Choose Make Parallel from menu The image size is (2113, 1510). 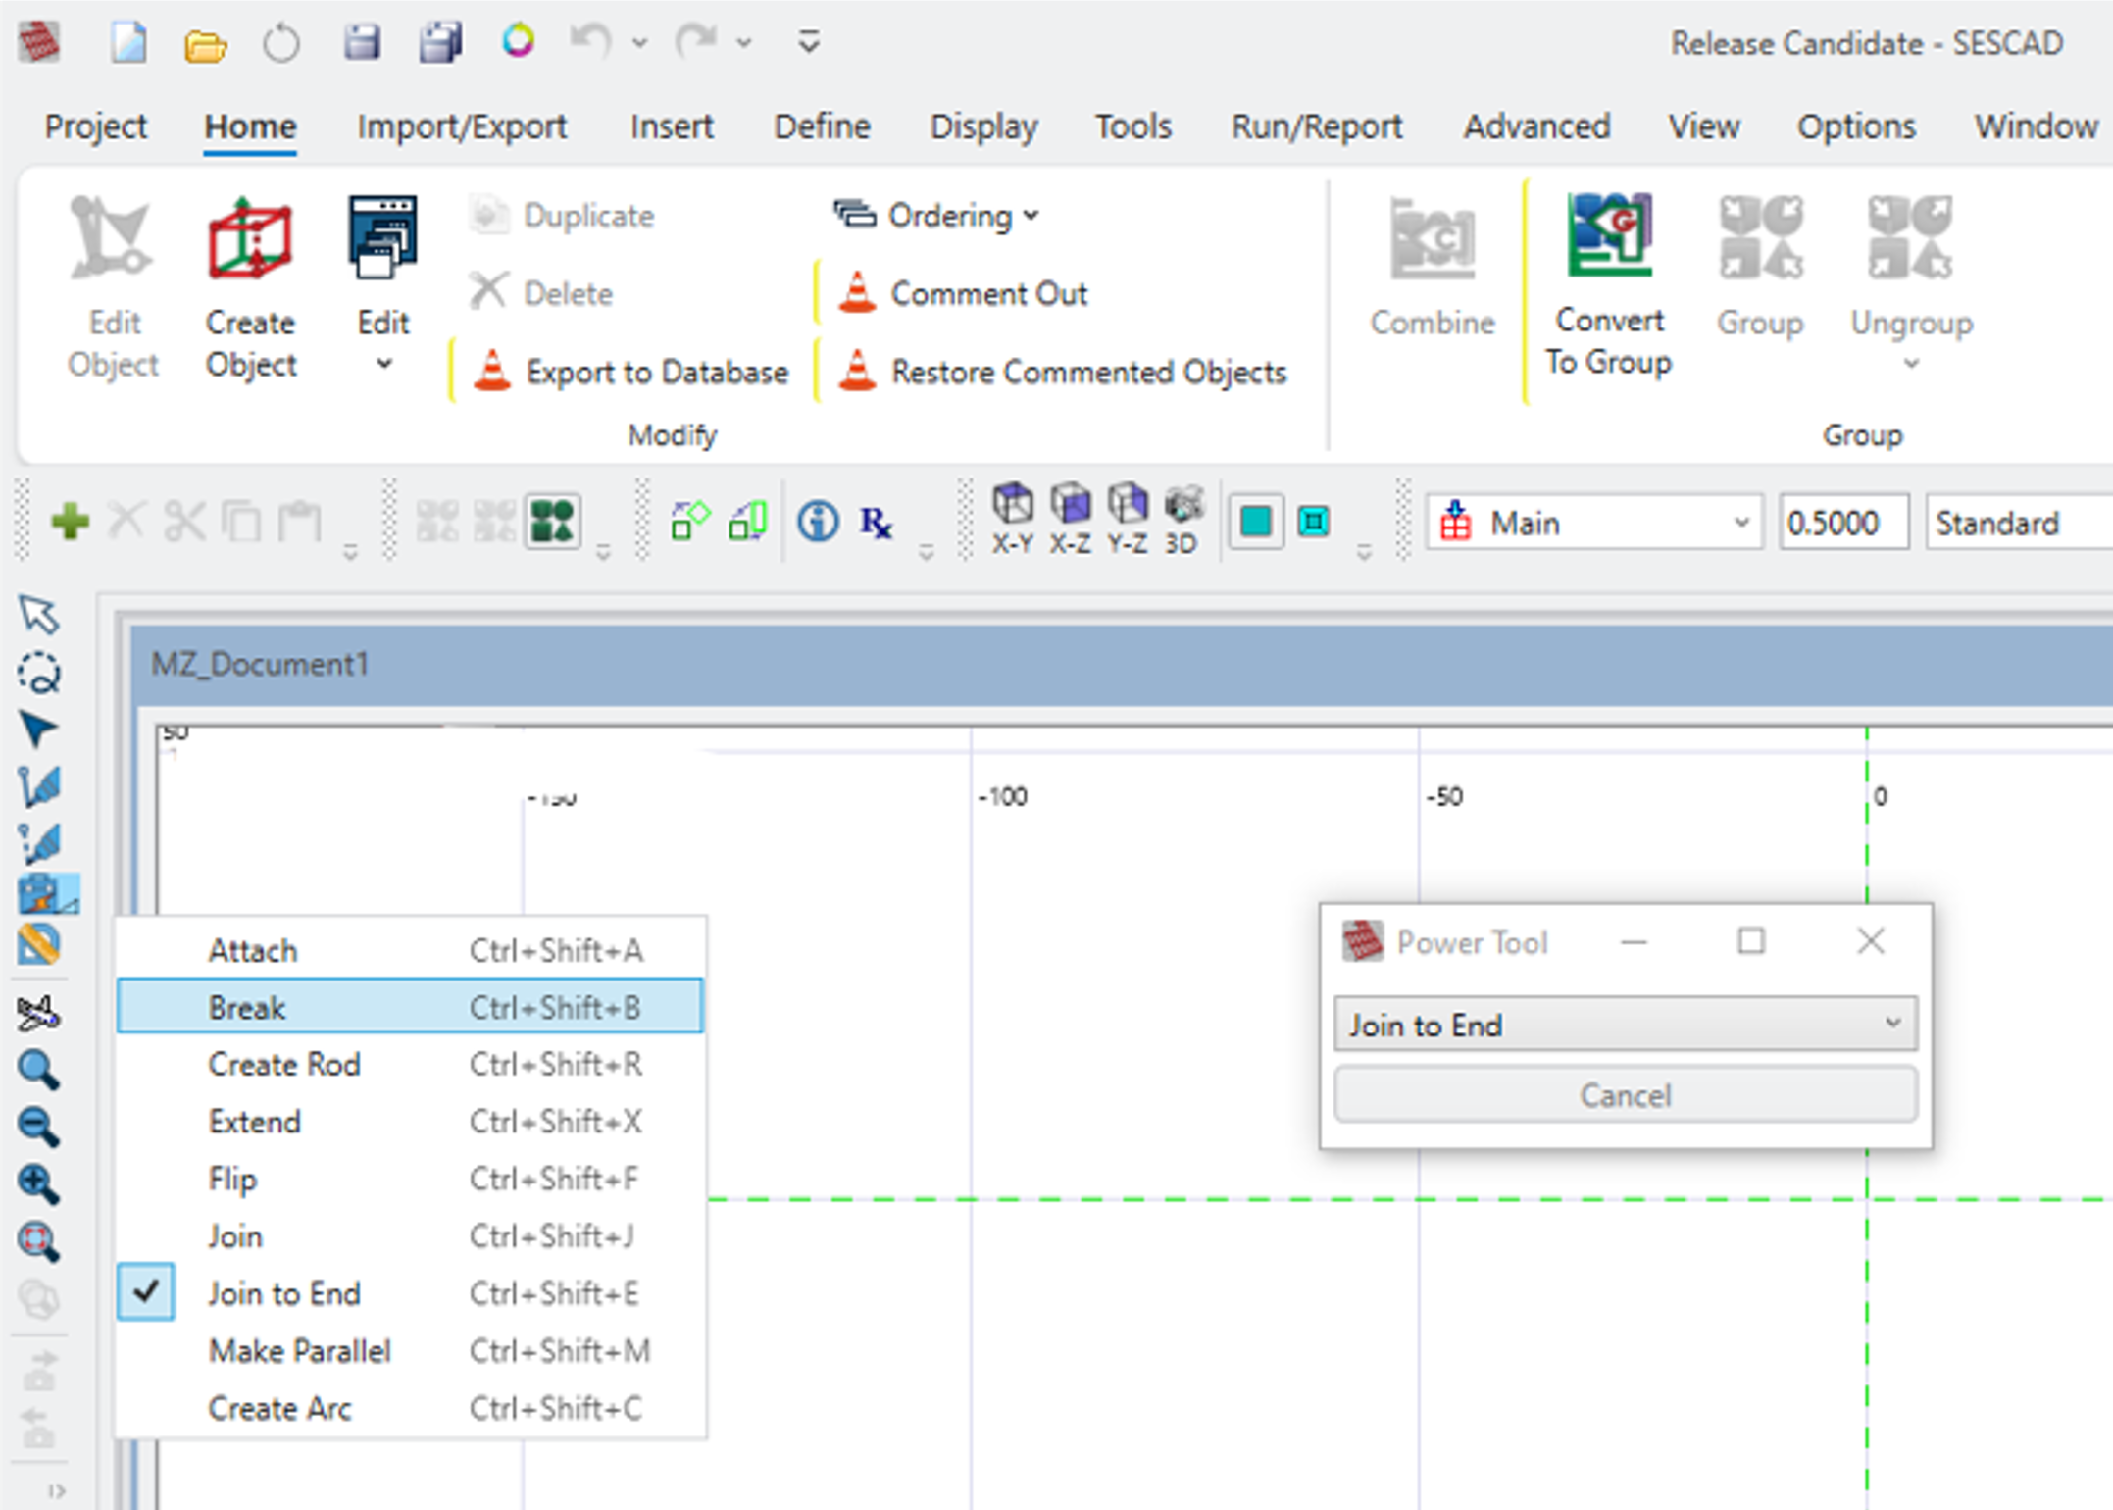(410, 1350)
